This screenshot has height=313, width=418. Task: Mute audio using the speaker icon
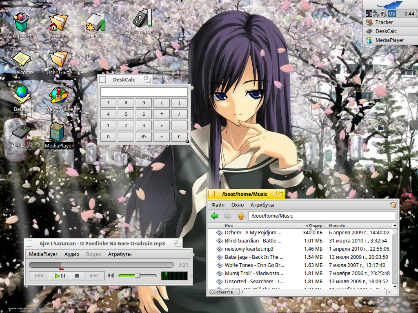[x=111, y=276]
